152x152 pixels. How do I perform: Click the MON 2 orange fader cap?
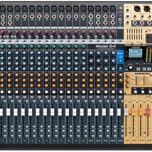pos(141,112)
